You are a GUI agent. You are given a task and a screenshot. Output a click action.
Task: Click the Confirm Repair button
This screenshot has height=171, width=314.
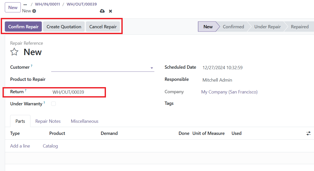23,27
